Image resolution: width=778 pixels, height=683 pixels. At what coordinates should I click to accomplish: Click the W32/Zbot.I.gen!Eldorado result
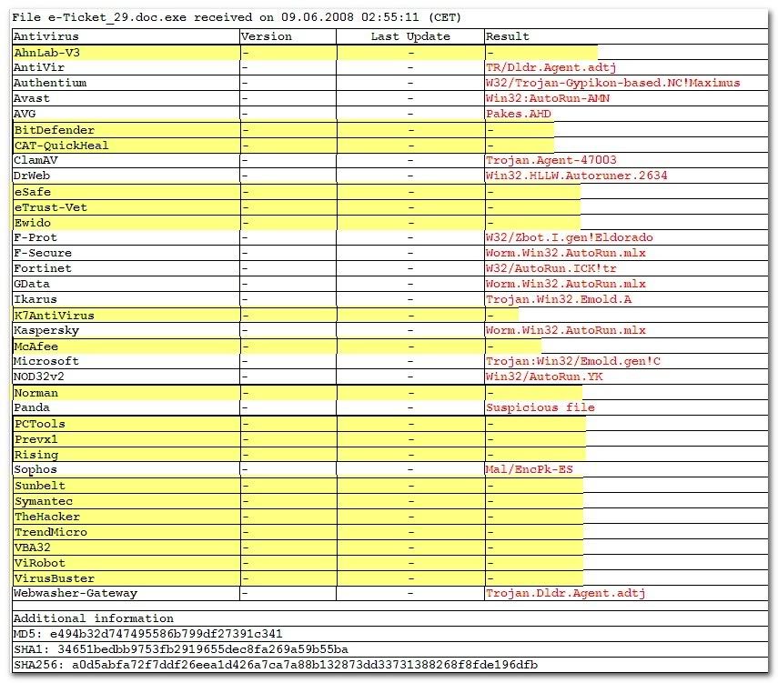[x=569, y=237]
